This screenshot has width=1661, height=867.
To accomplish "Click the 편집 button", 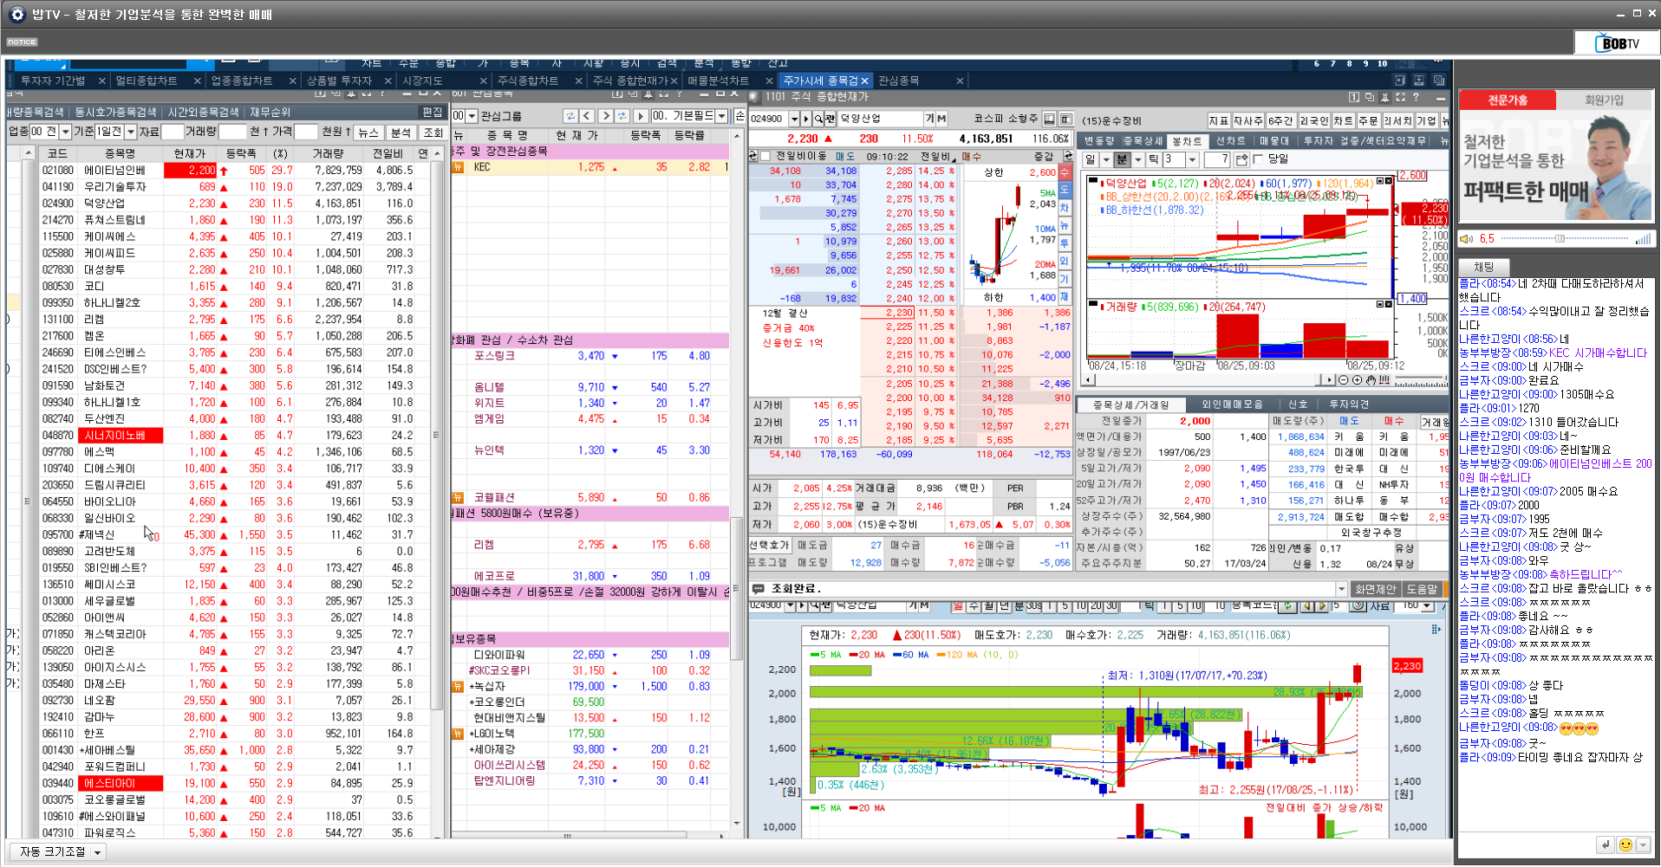I will [x=433, y=112].
